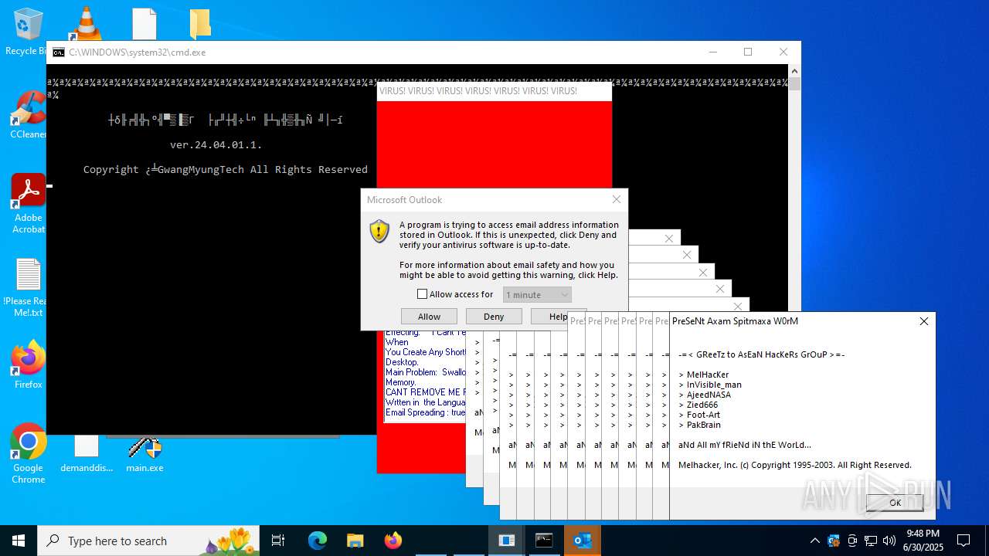
Task: Launch the Adobe Acrobat desktop shortcut
Action: pyautogui.click(x=28, y=204)
